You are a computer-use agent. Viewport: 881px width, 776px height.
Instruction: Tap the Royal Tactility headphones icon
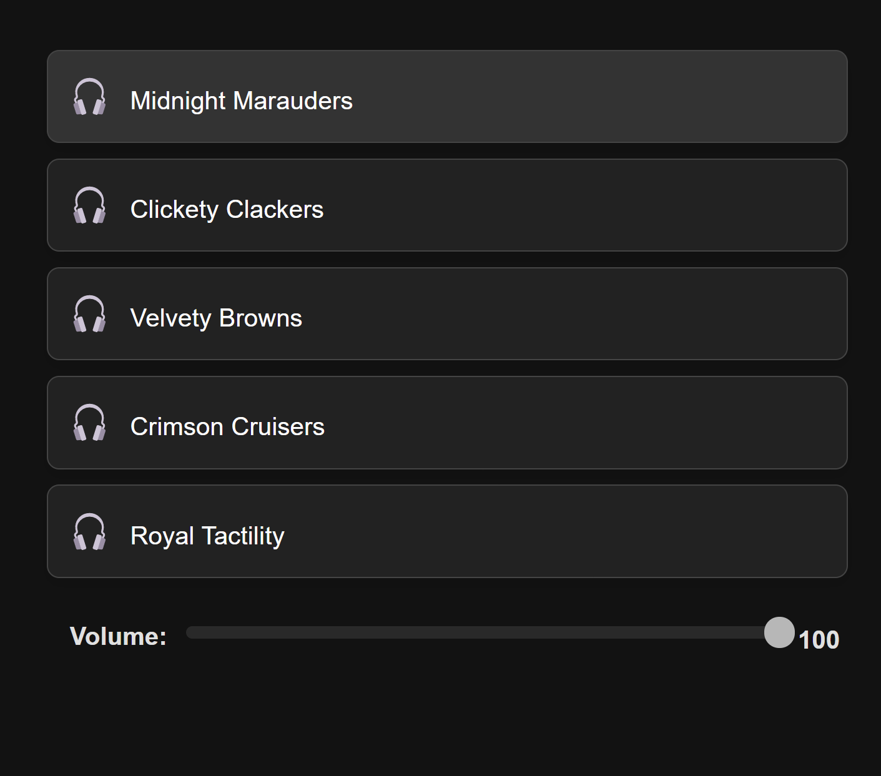[x=89, y=532]
